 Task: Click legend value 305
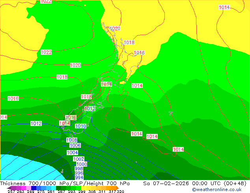click(x=92, y=191)
